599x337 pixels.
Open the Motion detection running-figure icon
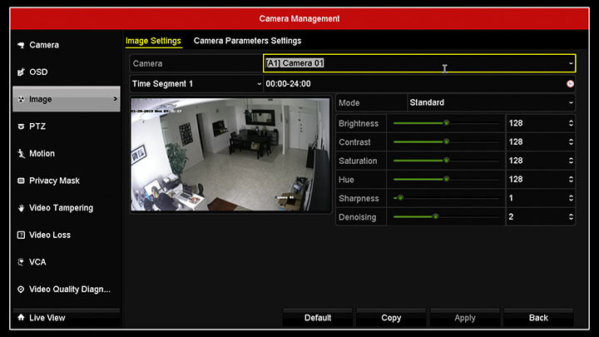(21, 154)
